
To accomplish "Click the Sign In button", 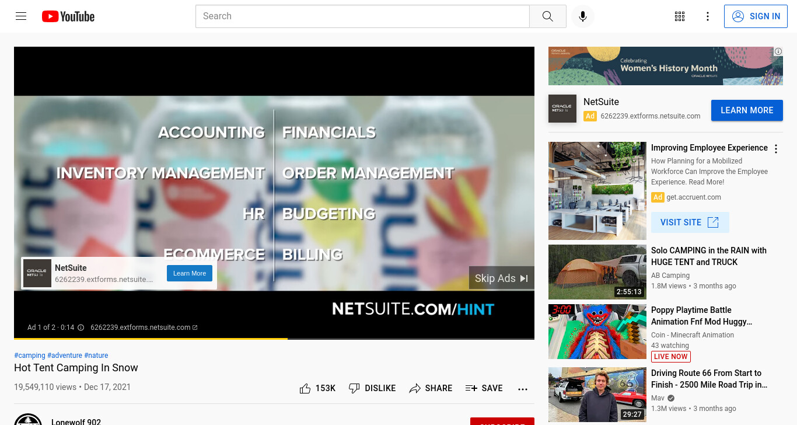I will (x=756, y=16).
